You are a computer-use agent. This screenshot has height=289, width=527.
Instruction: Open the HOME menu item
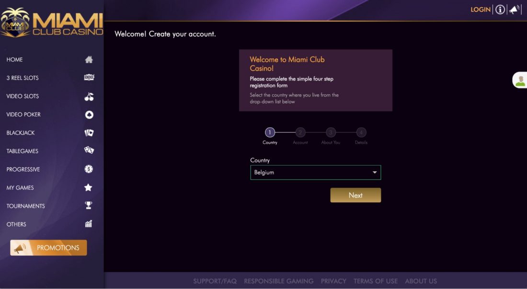click(14, 59)
